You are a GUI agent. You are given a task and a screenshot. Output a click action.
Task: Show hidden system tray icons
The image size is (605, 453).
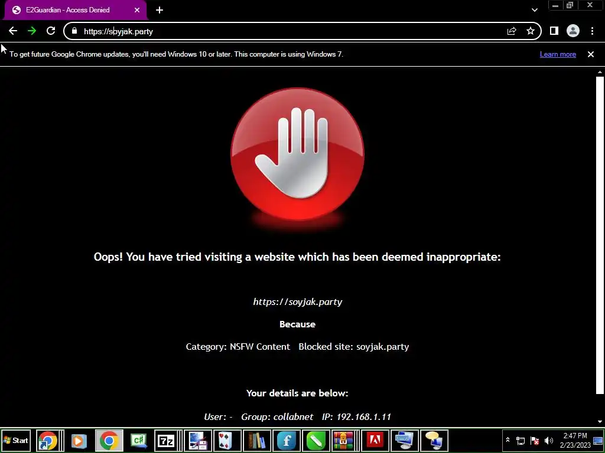coord(508,440)
